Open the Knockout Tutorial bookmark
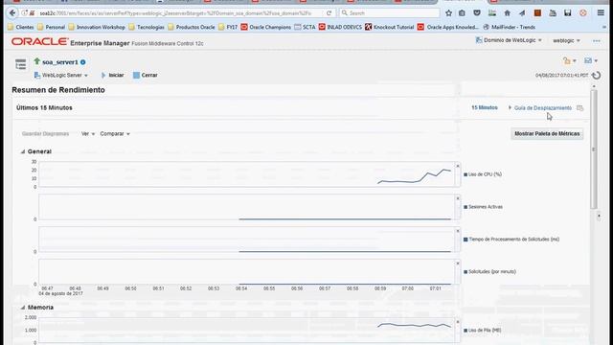This screenshot has width=613, height=345. [x=390, y=27]
